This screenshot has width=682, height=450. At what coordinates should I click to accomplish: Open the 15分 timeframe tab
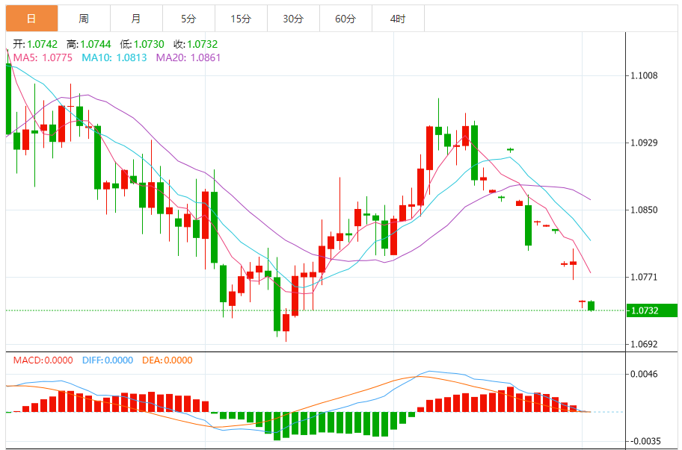pyautogui.click(x=241, y=19)
